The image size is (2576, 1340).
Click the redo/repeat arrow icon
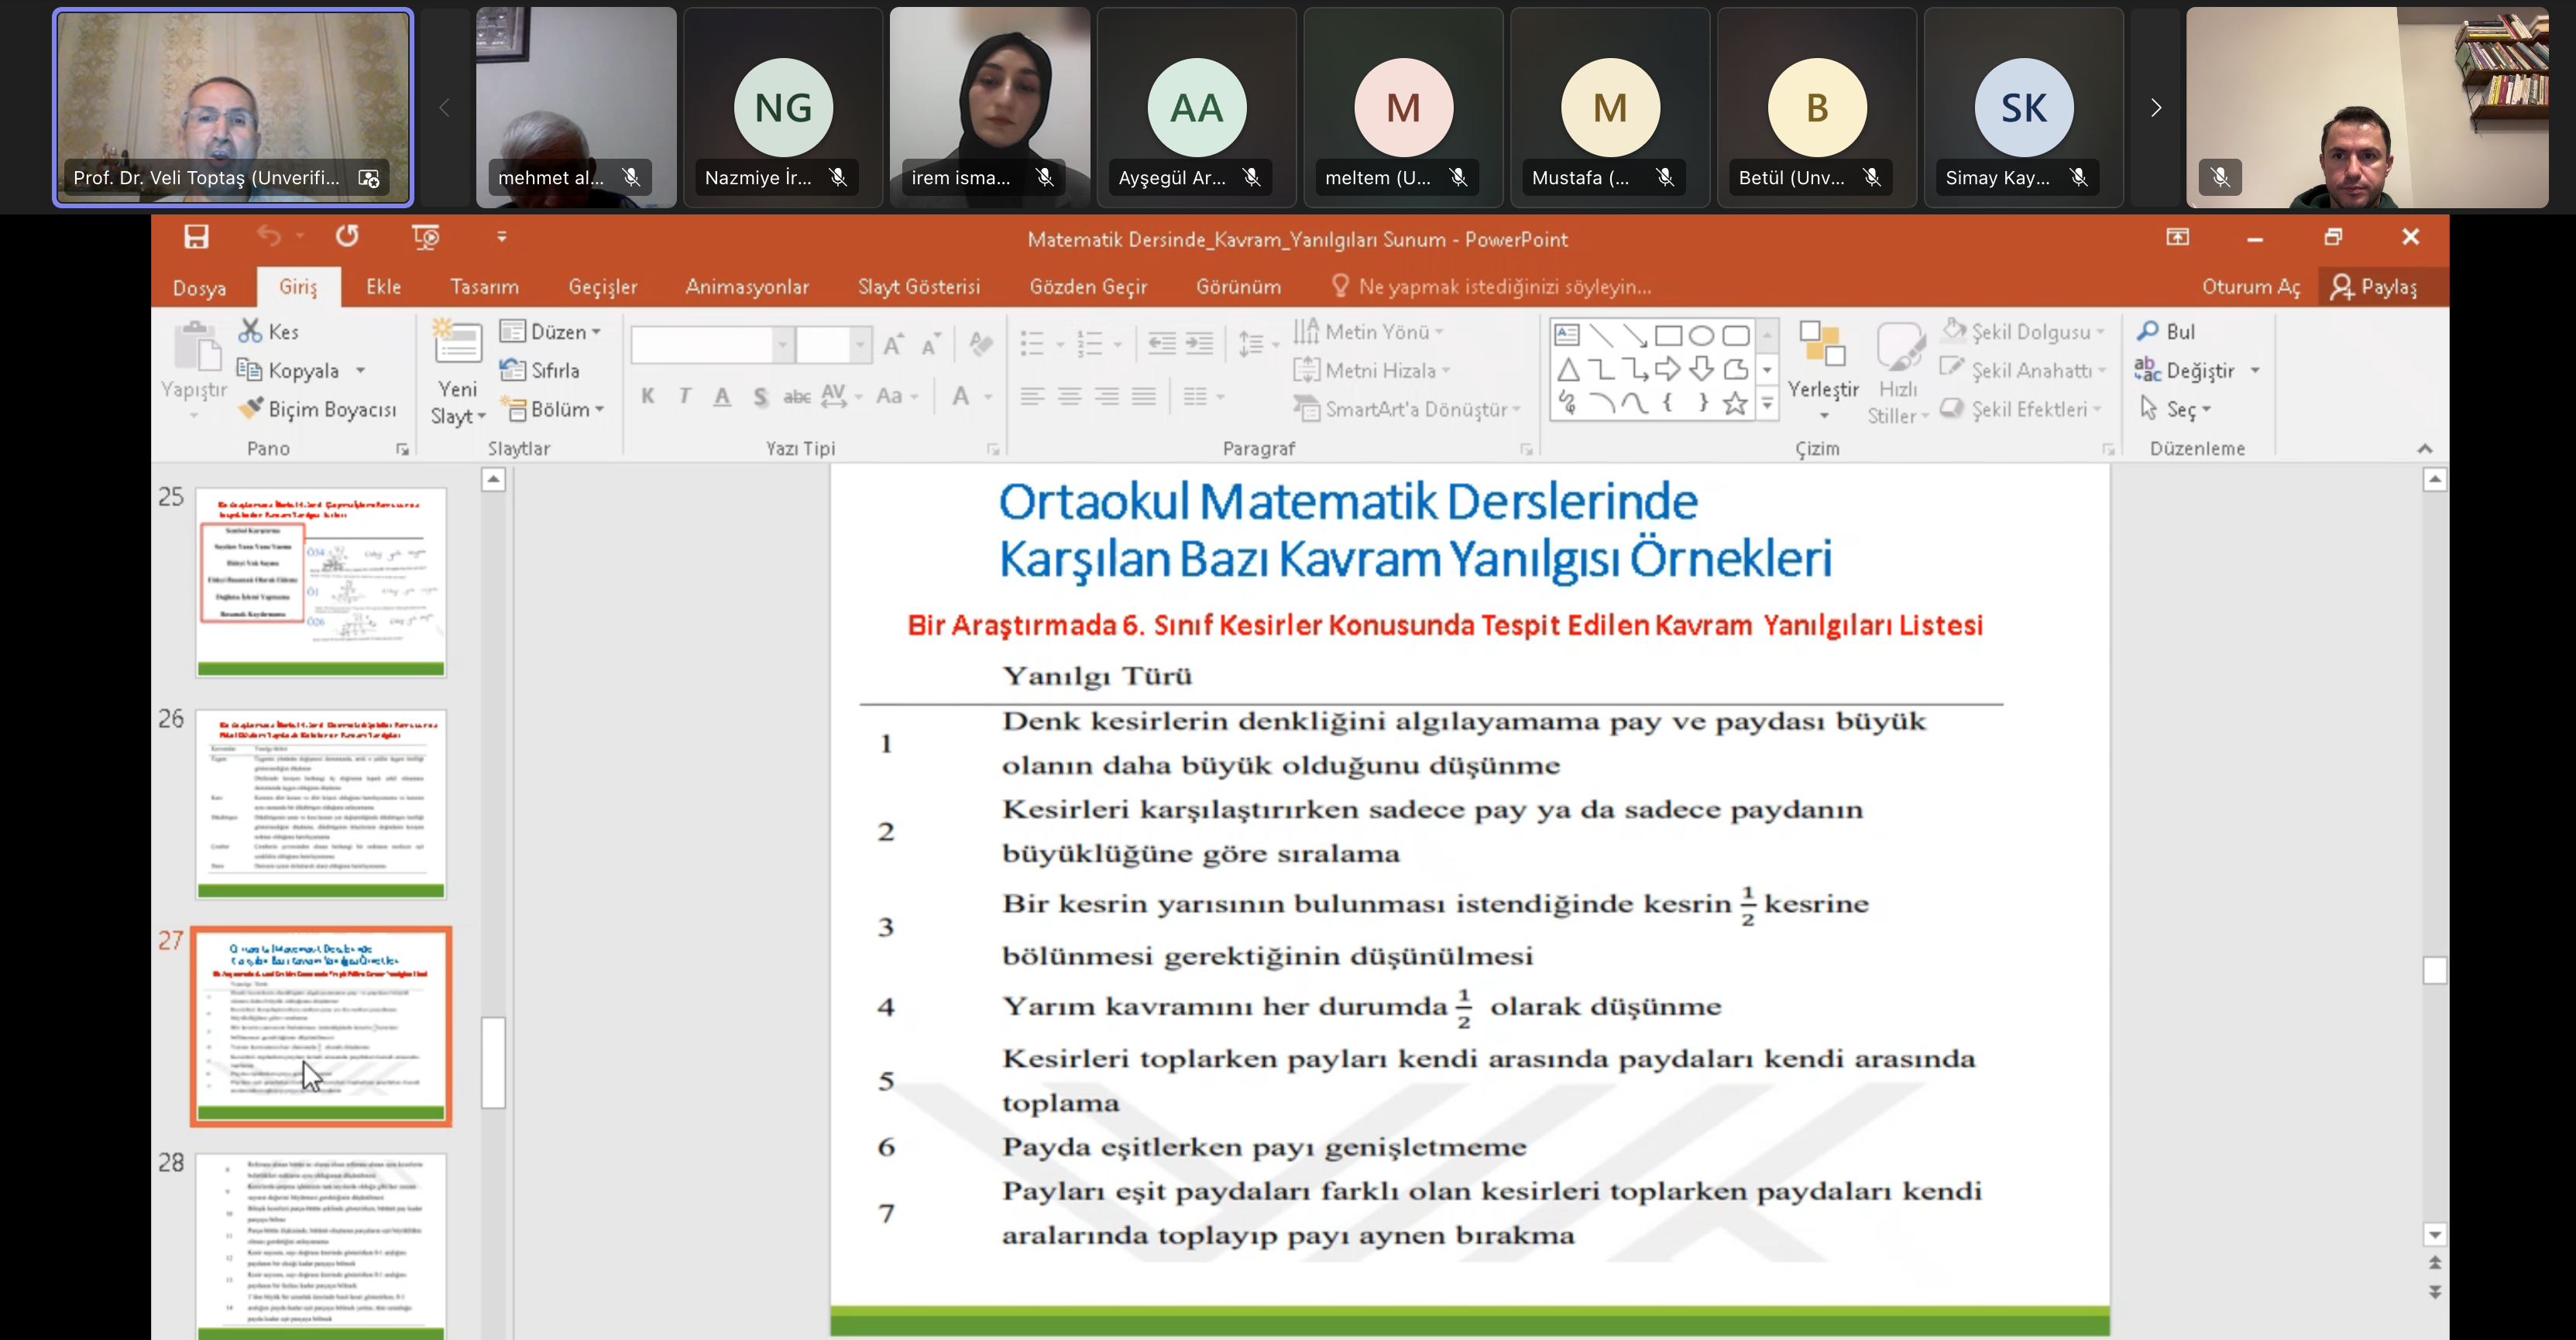pyautogui.click(x=347, y=237)
